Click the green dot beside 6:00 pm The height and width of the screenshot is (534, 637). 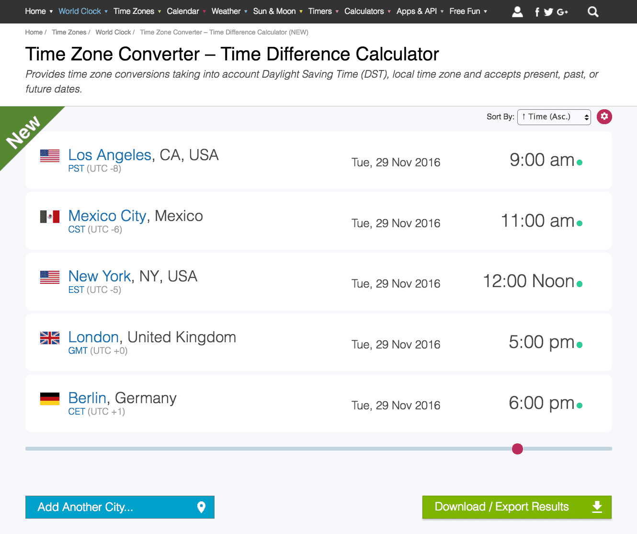pyautogui.click(x=580, y=406)
